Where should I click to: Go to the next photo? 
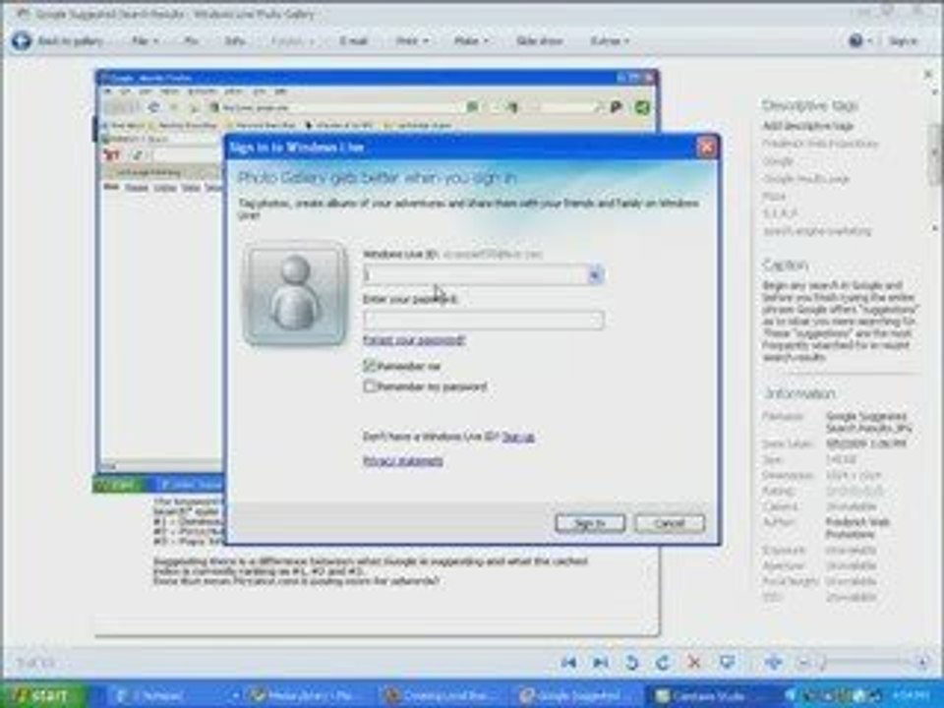(x=600, y=662)
